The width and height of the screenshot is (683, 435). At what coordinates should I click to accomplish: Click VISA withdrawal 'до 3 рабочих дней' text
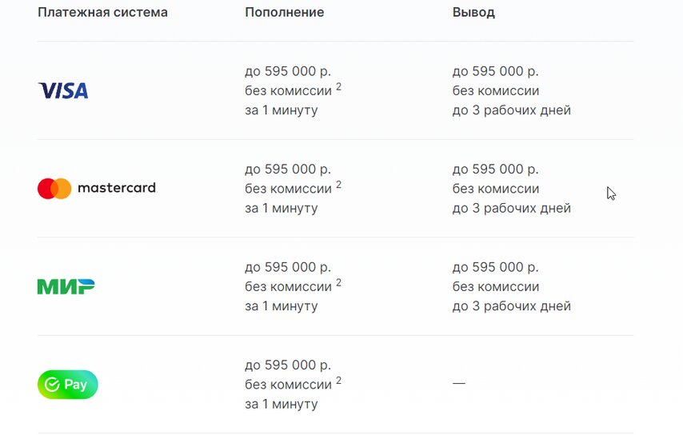[x=511, y=110]
